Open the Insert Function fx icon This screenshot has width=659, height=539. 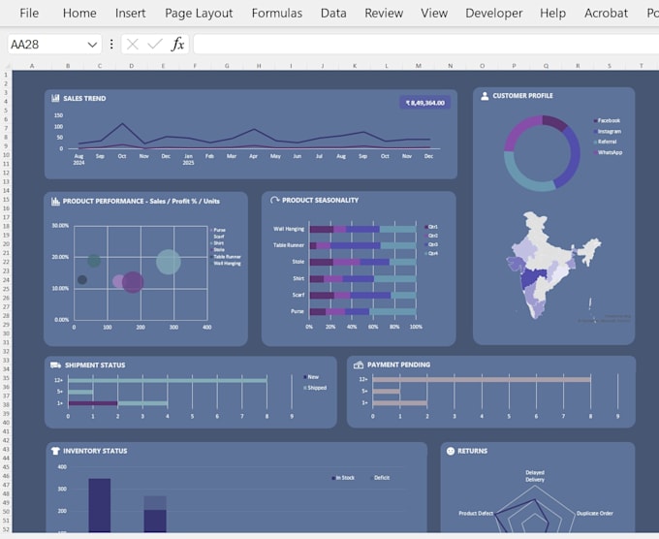(x=177, y=45)
